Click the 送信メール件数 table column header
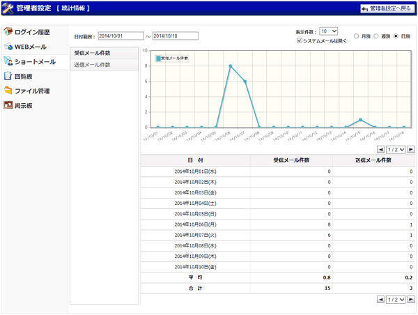Screen dimensions: 418x315 373,160
